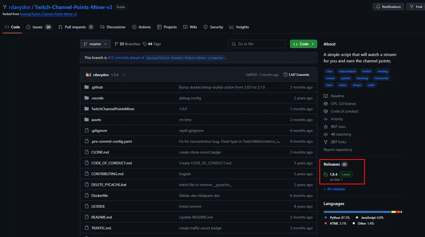
Task: Click the Dockerfile file icon
Action: (x=87, y=195)
